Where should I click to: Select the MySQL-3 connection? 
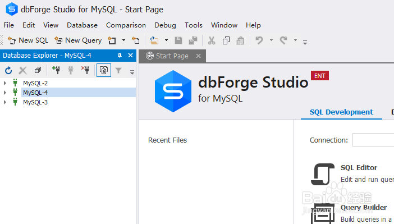point(35,102)
